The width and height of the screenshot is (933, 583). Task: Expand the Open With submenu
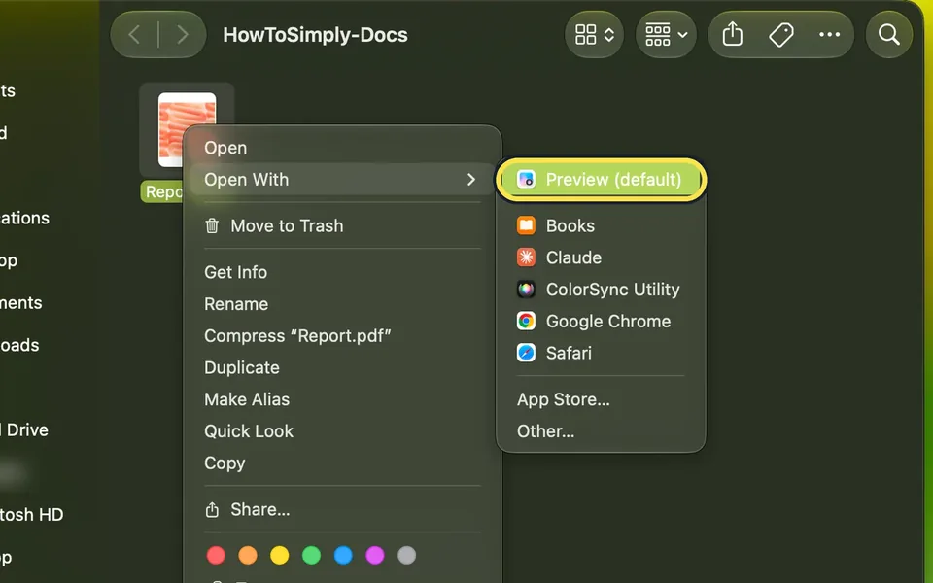point(342,179)
